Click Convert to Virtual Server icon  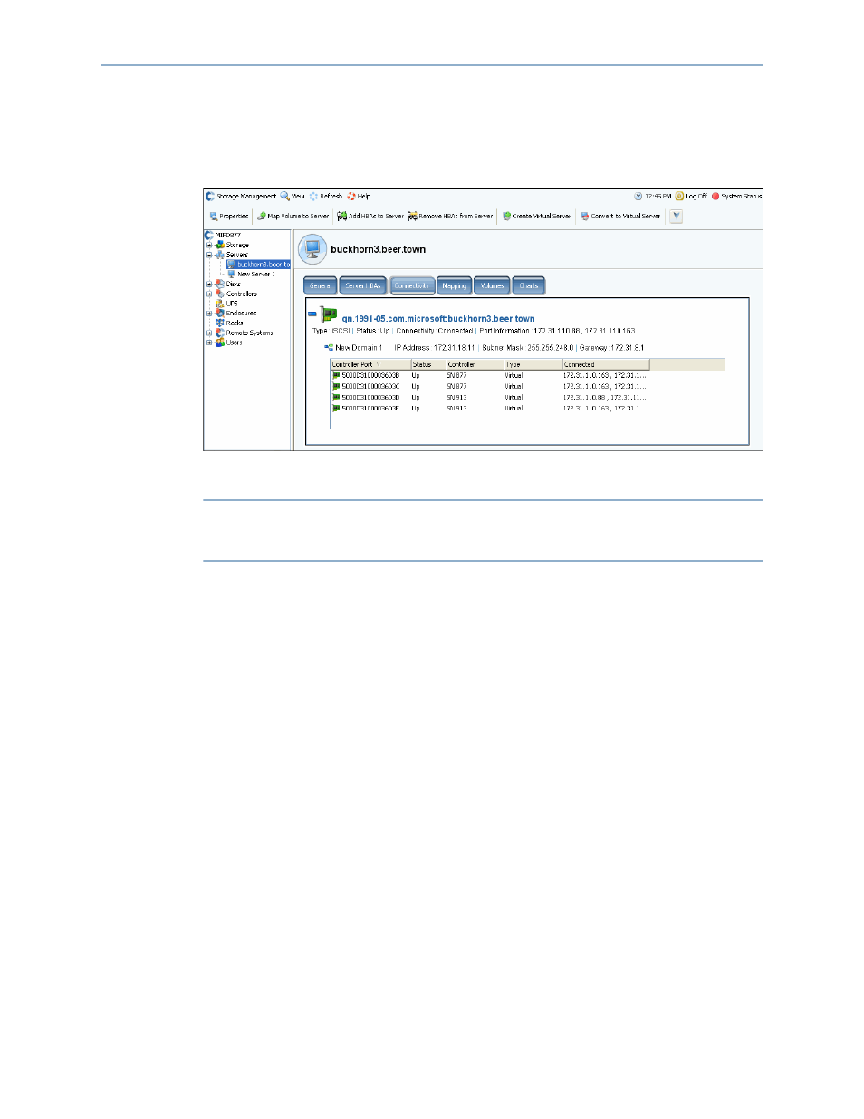pyautogui.click(x=585, y=217)
